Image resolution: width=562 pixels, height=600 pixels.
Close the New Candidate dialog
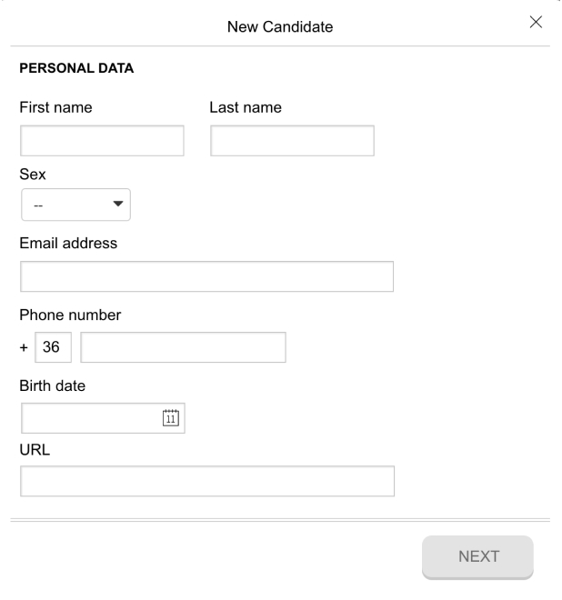537,22
